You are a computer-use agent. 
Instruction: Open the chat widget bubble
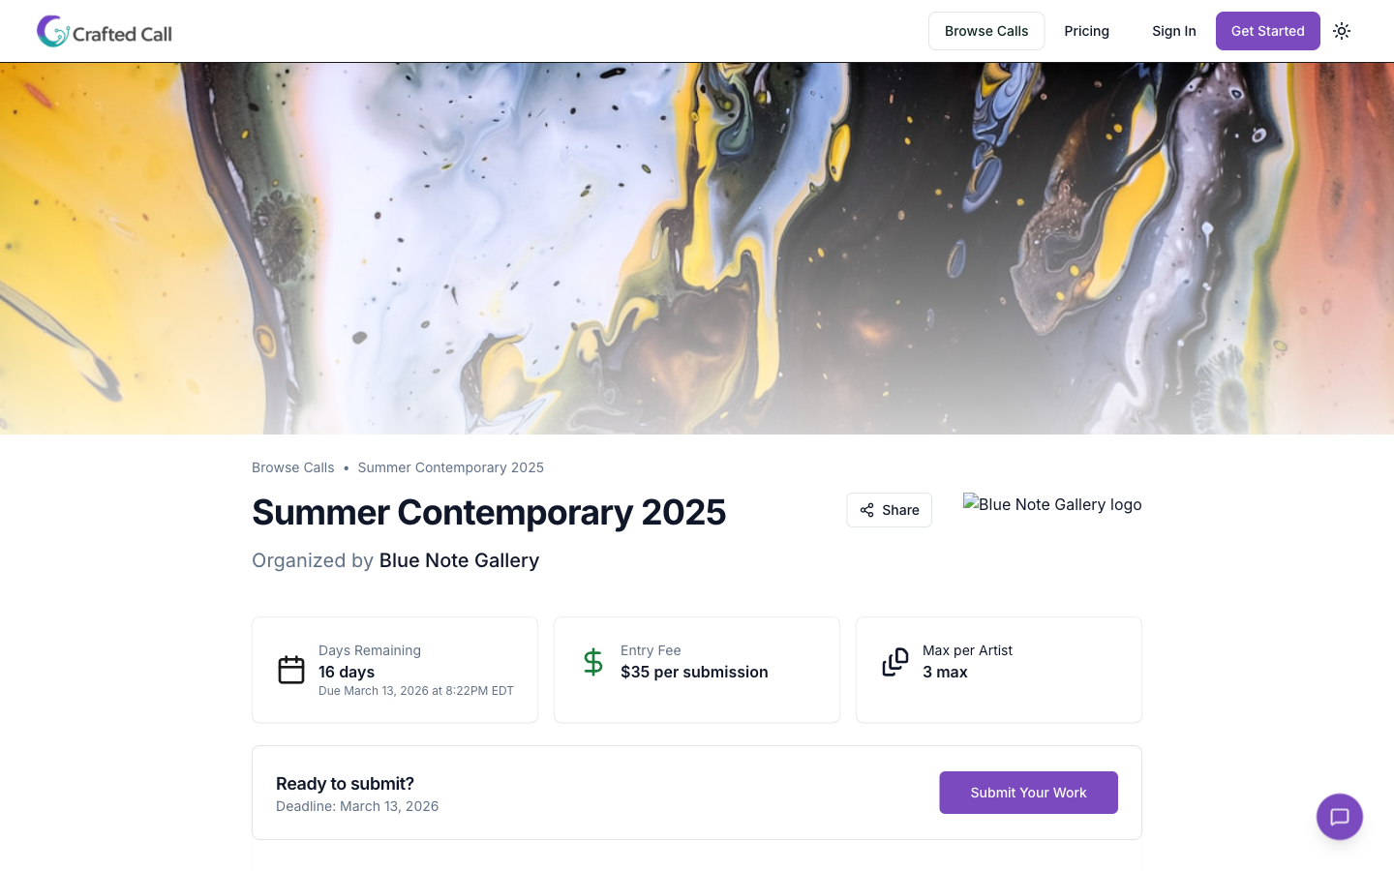[x=1339, y=817]
